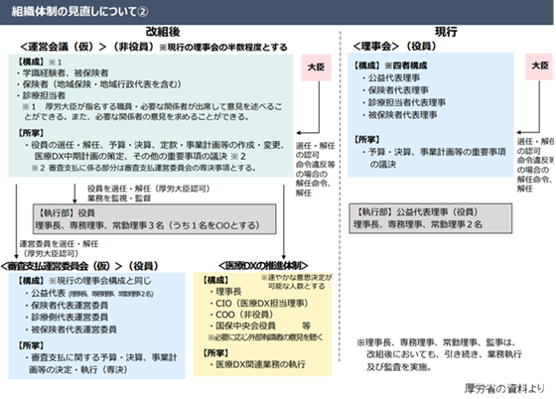The width and height of the screenshot is (556, 399).
Task: Click the <医療DXの推進体制> heading
Action: click(x=263, y=265)
